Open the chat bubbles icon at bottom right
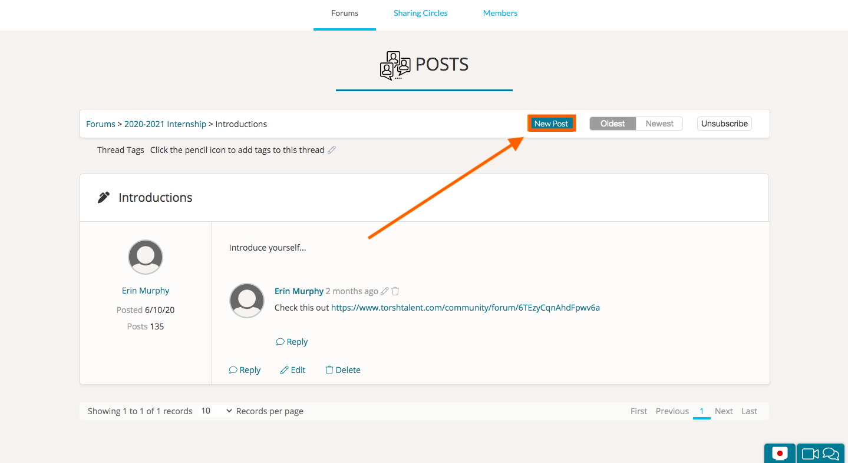The width and height of the screenshot is (848, 463). 831,454
